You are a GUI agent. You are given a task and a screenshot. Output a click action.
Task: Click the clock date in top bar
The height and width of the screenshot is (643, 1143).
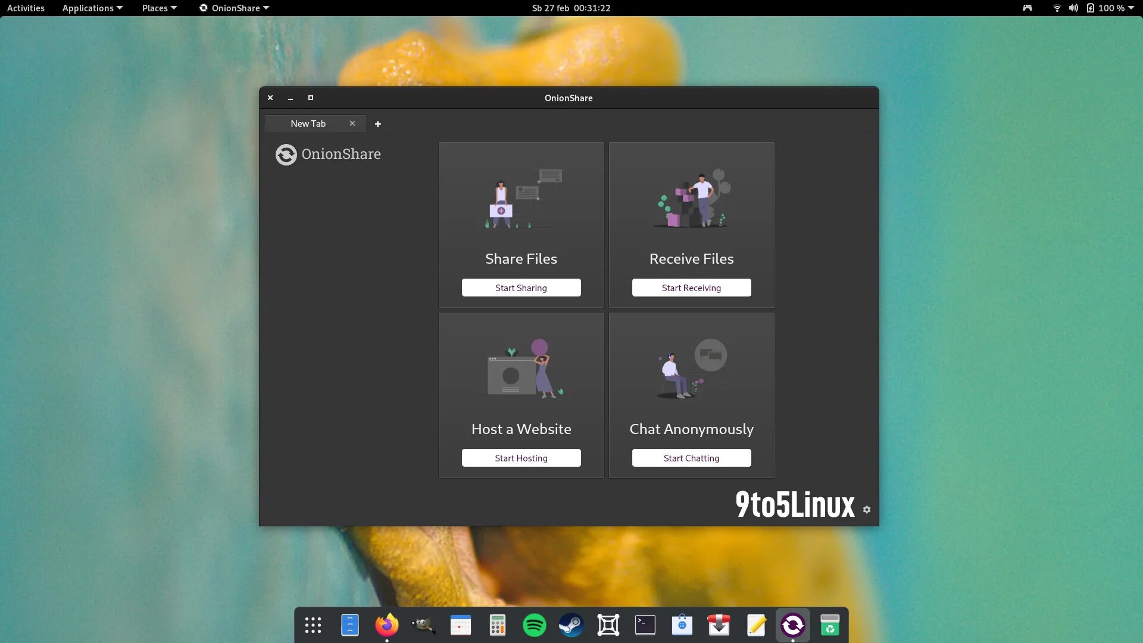click(571, 8)
